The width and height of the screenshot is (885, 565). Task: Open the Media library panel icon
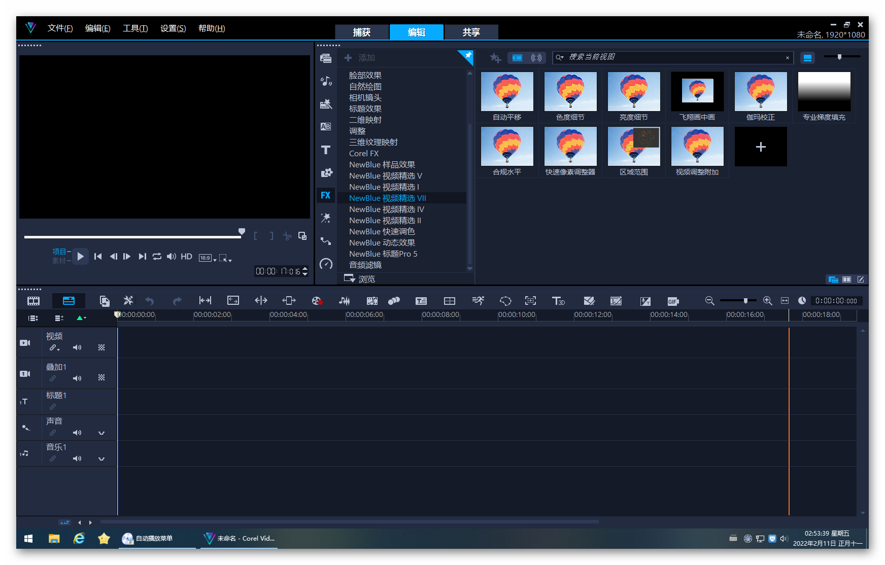point(326,58)
